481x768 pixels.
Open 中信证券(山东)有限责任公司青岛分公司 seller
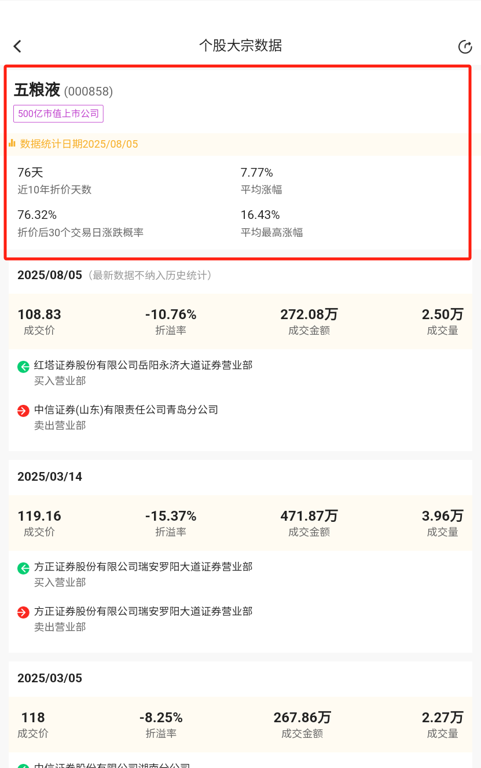(x=126, y=410)
